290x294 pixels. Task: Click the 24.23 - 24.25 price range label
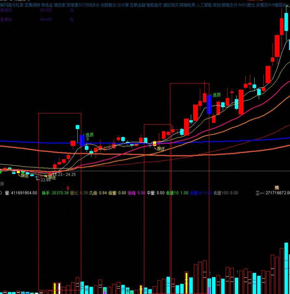point(64,174)
